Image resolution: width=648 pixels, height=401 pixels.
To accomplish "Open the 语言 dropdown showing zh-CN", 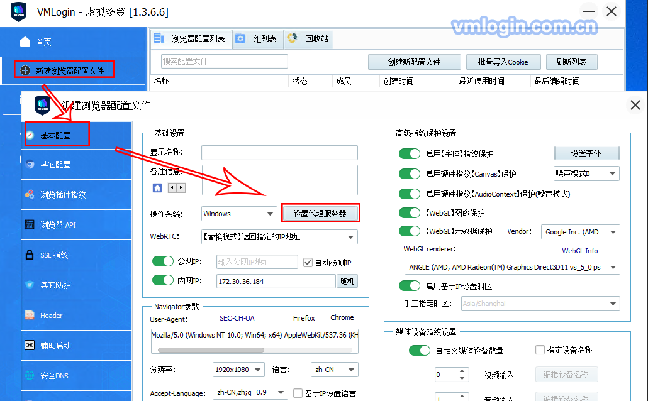I will click(334, 370).
